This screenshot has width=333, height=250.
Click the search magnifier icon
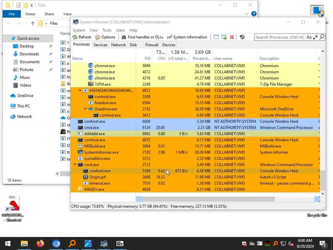click(322, 37)
